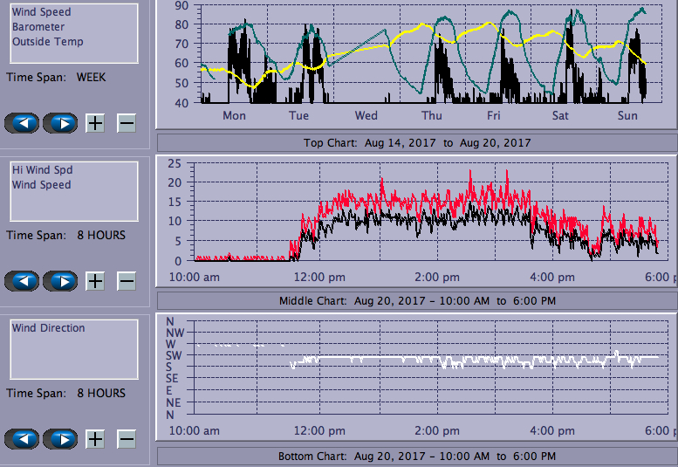Click the top chart's forward arrow button
The image size is (678, 467).
coord(60,123)
